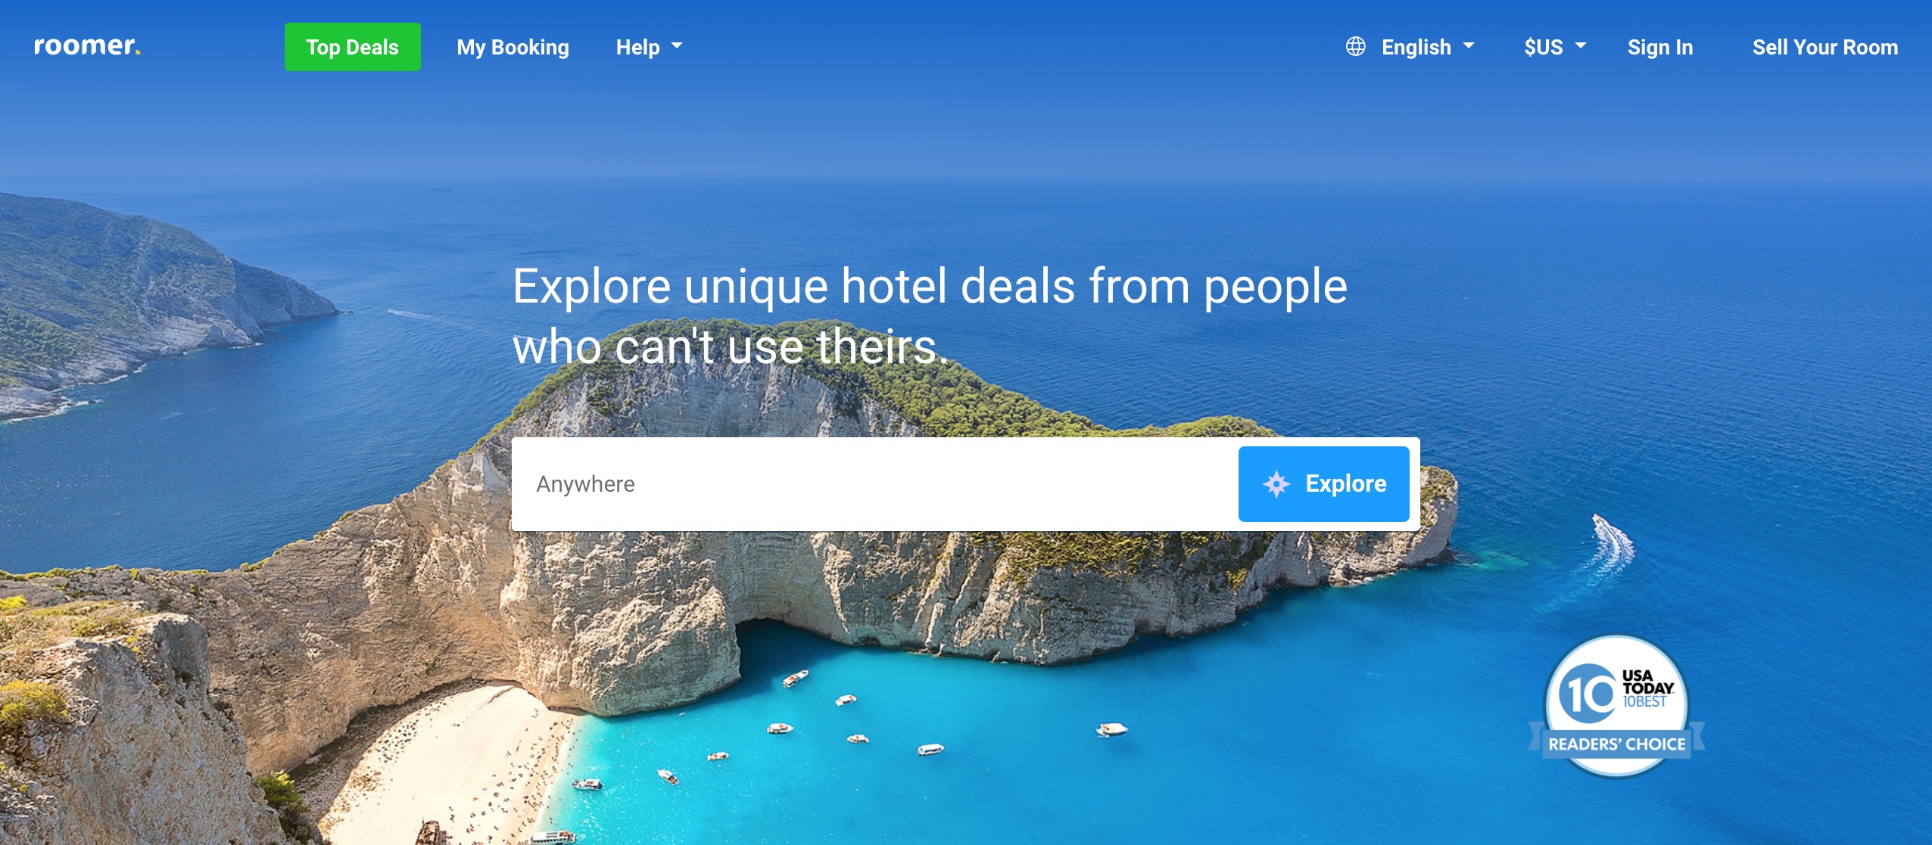Select the English language option

pos(1416,47)
